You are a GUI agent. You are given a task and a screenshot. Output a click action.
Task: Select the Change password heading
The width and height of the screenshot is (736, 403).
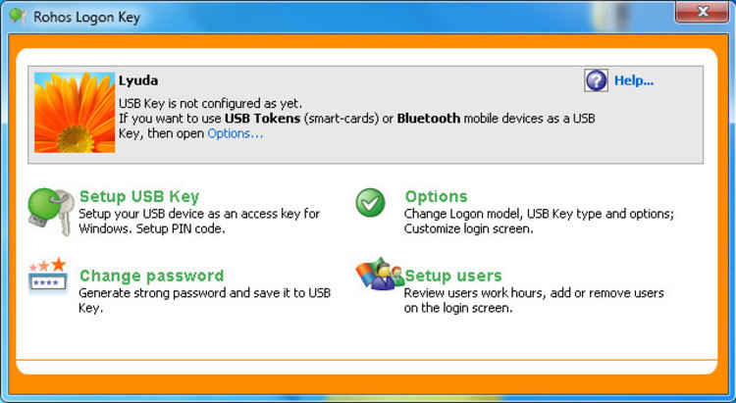click(151, 276)
